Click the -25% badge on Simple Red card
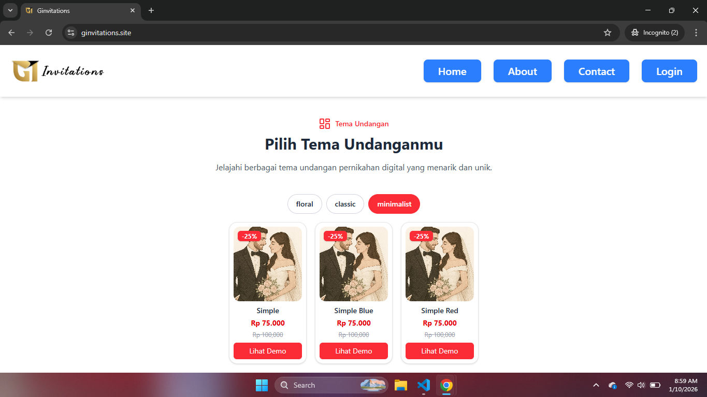 pos(421,236)
